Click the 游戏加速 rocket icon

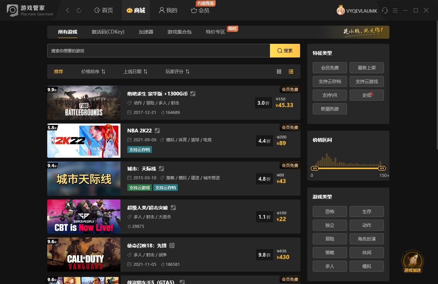[x=412, y=261]
